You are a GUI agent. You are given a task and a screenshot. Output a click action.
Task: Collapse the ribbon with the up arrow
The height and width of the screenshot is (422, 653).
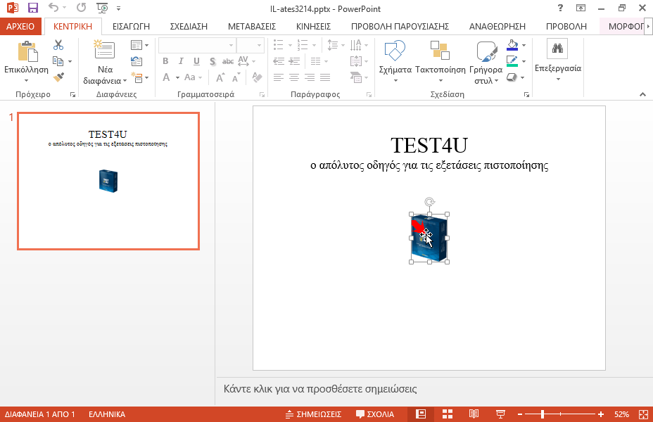pyautogui.click(x=642, y=94)
